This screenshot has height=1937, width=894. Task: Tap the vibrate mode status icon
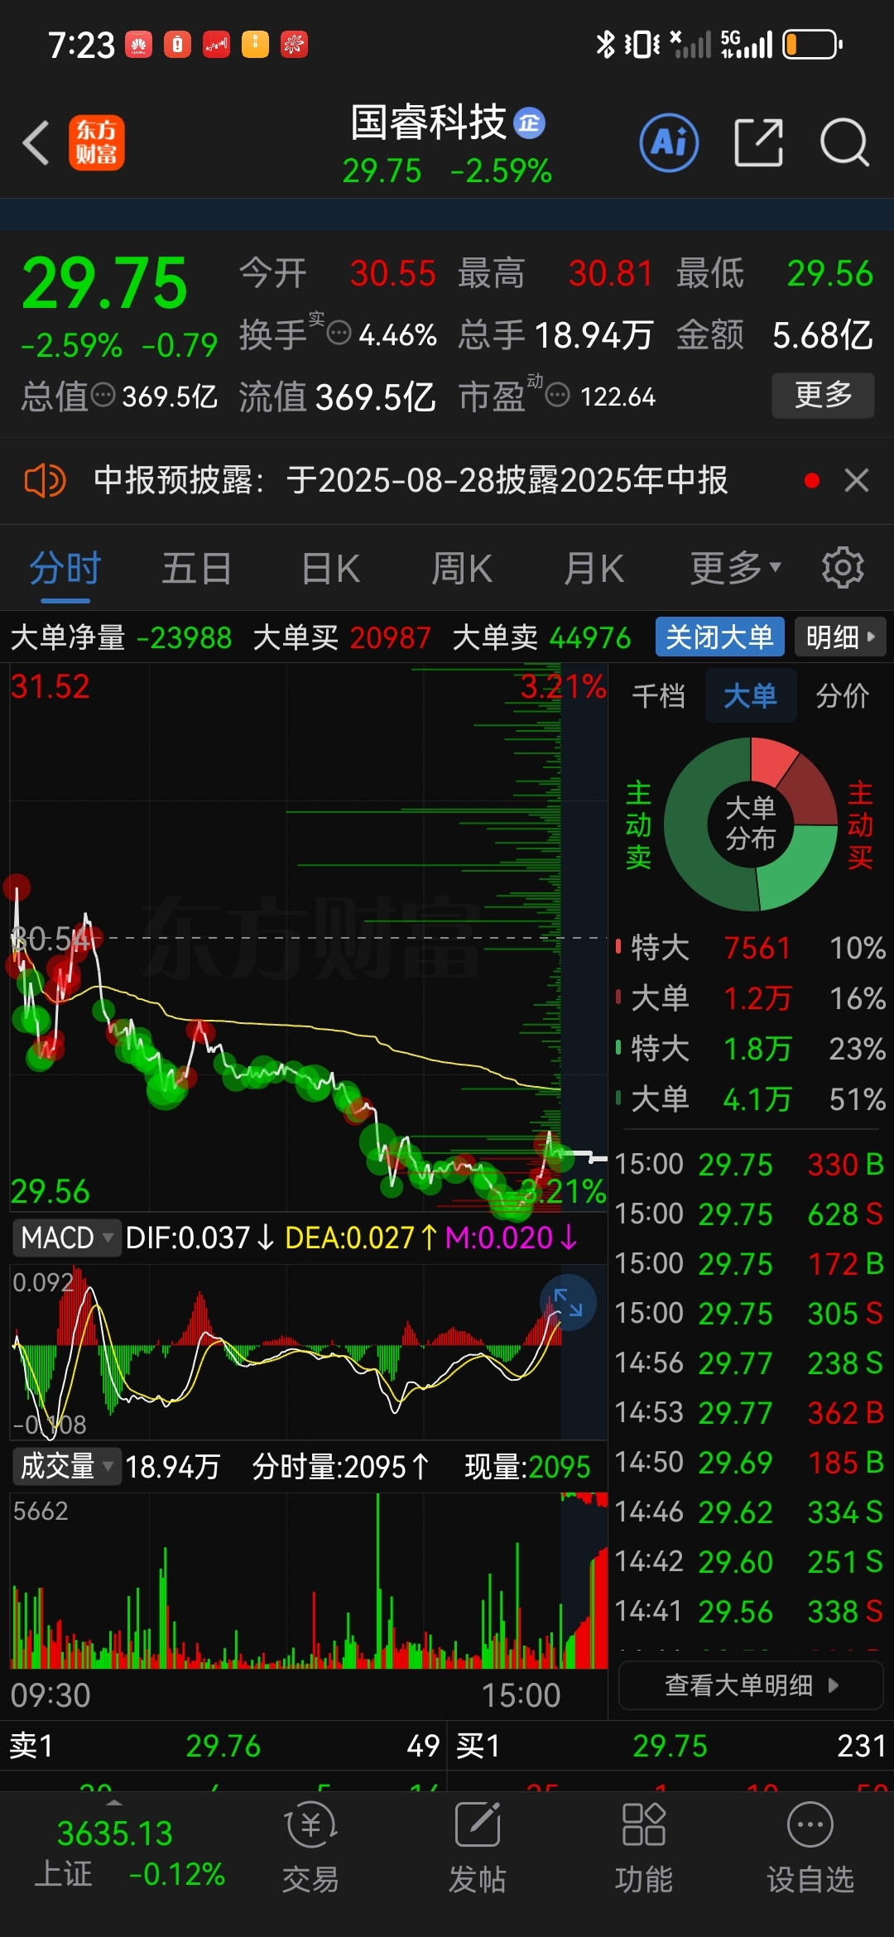[x=642, y=44]
